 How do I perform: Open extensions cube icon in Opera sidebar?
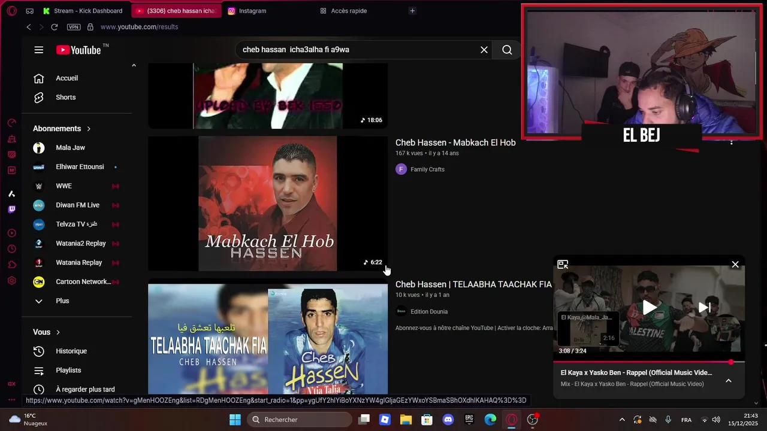pyautogui.click(x=11, y=265)
